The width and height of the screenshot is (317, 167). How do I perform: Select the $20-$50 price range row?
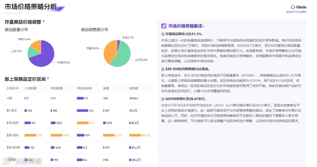[x=79, y=135]
